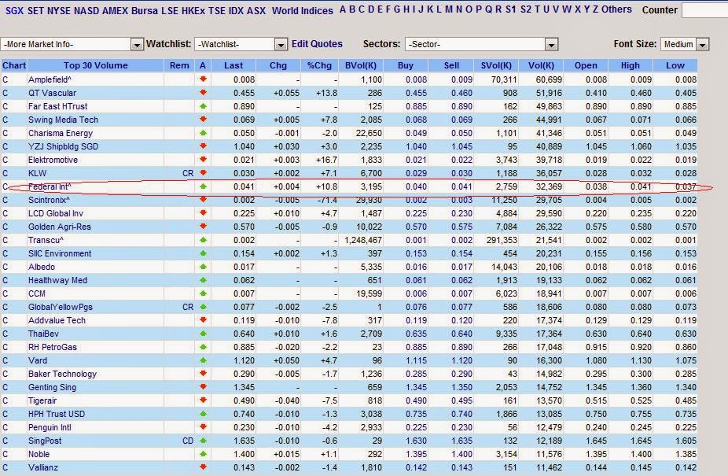Click green up arrow for Transcu
Viewport: 728px width, 476px height.
pos(203,240)
